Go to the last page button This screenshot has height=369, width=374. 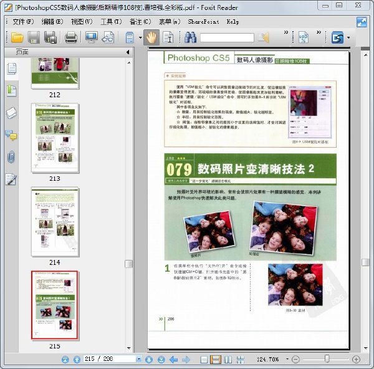161,360
